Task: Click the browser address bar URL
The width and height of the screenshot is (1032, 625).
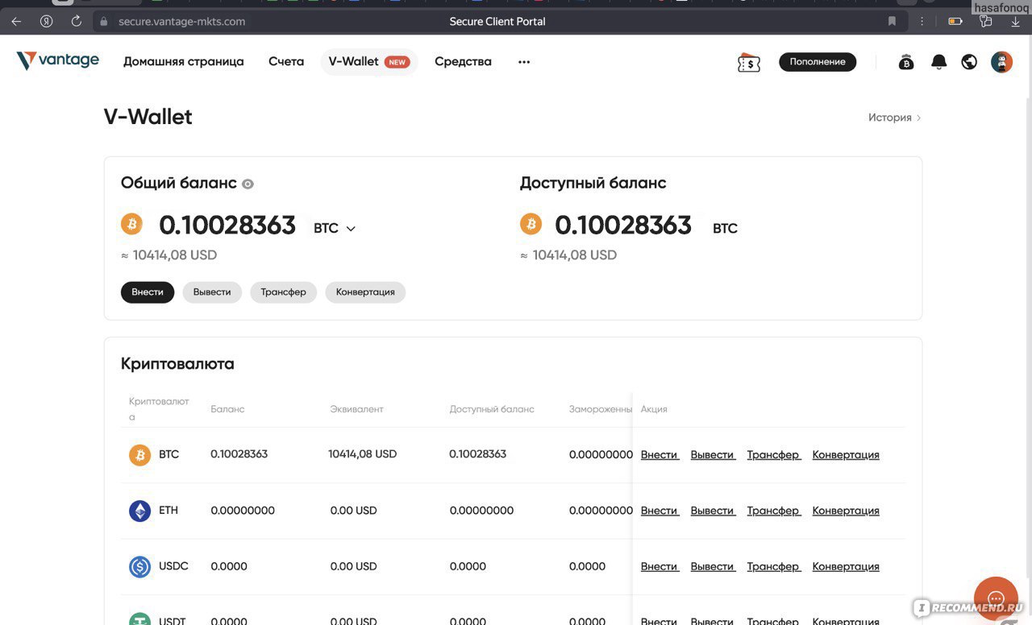Action: pyautogui.click(x=181, y=22)
